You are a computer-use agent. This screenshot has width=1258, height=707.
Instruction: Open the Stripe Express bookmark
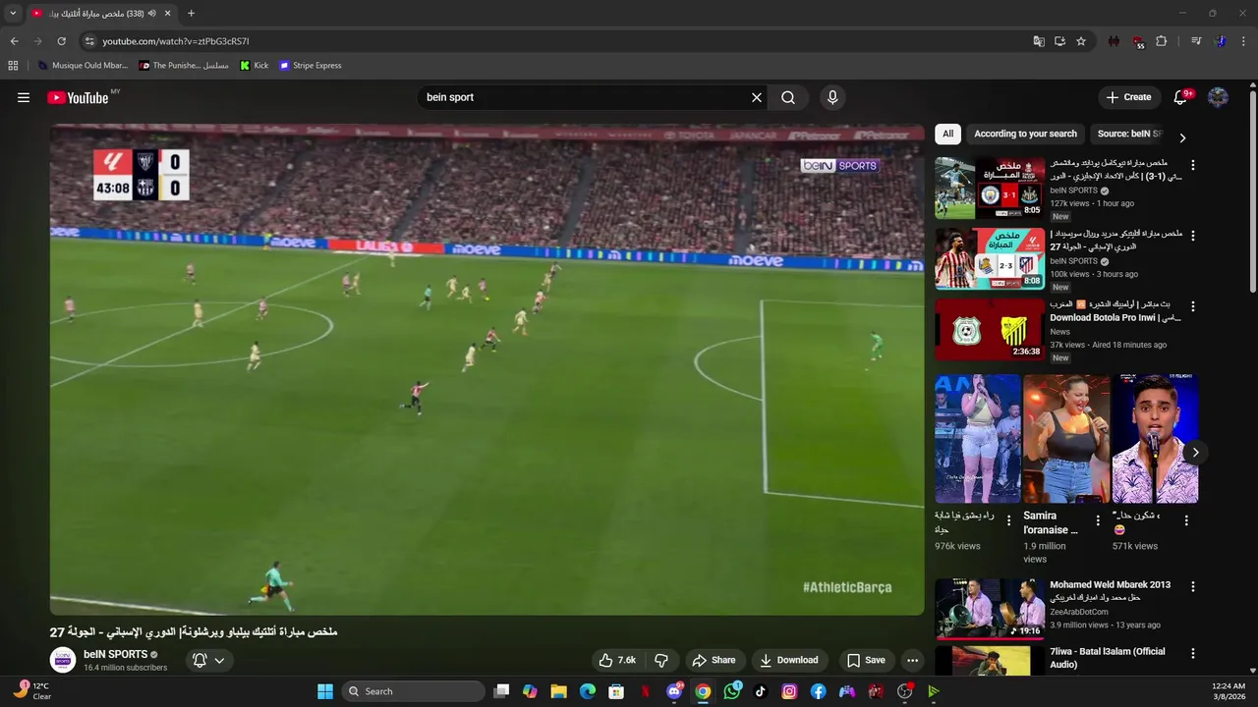pos(311,66)
